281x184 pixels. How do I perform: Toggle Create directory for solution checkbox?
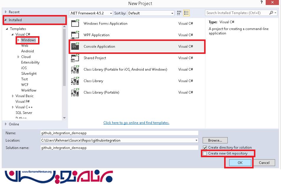point(205,147)
